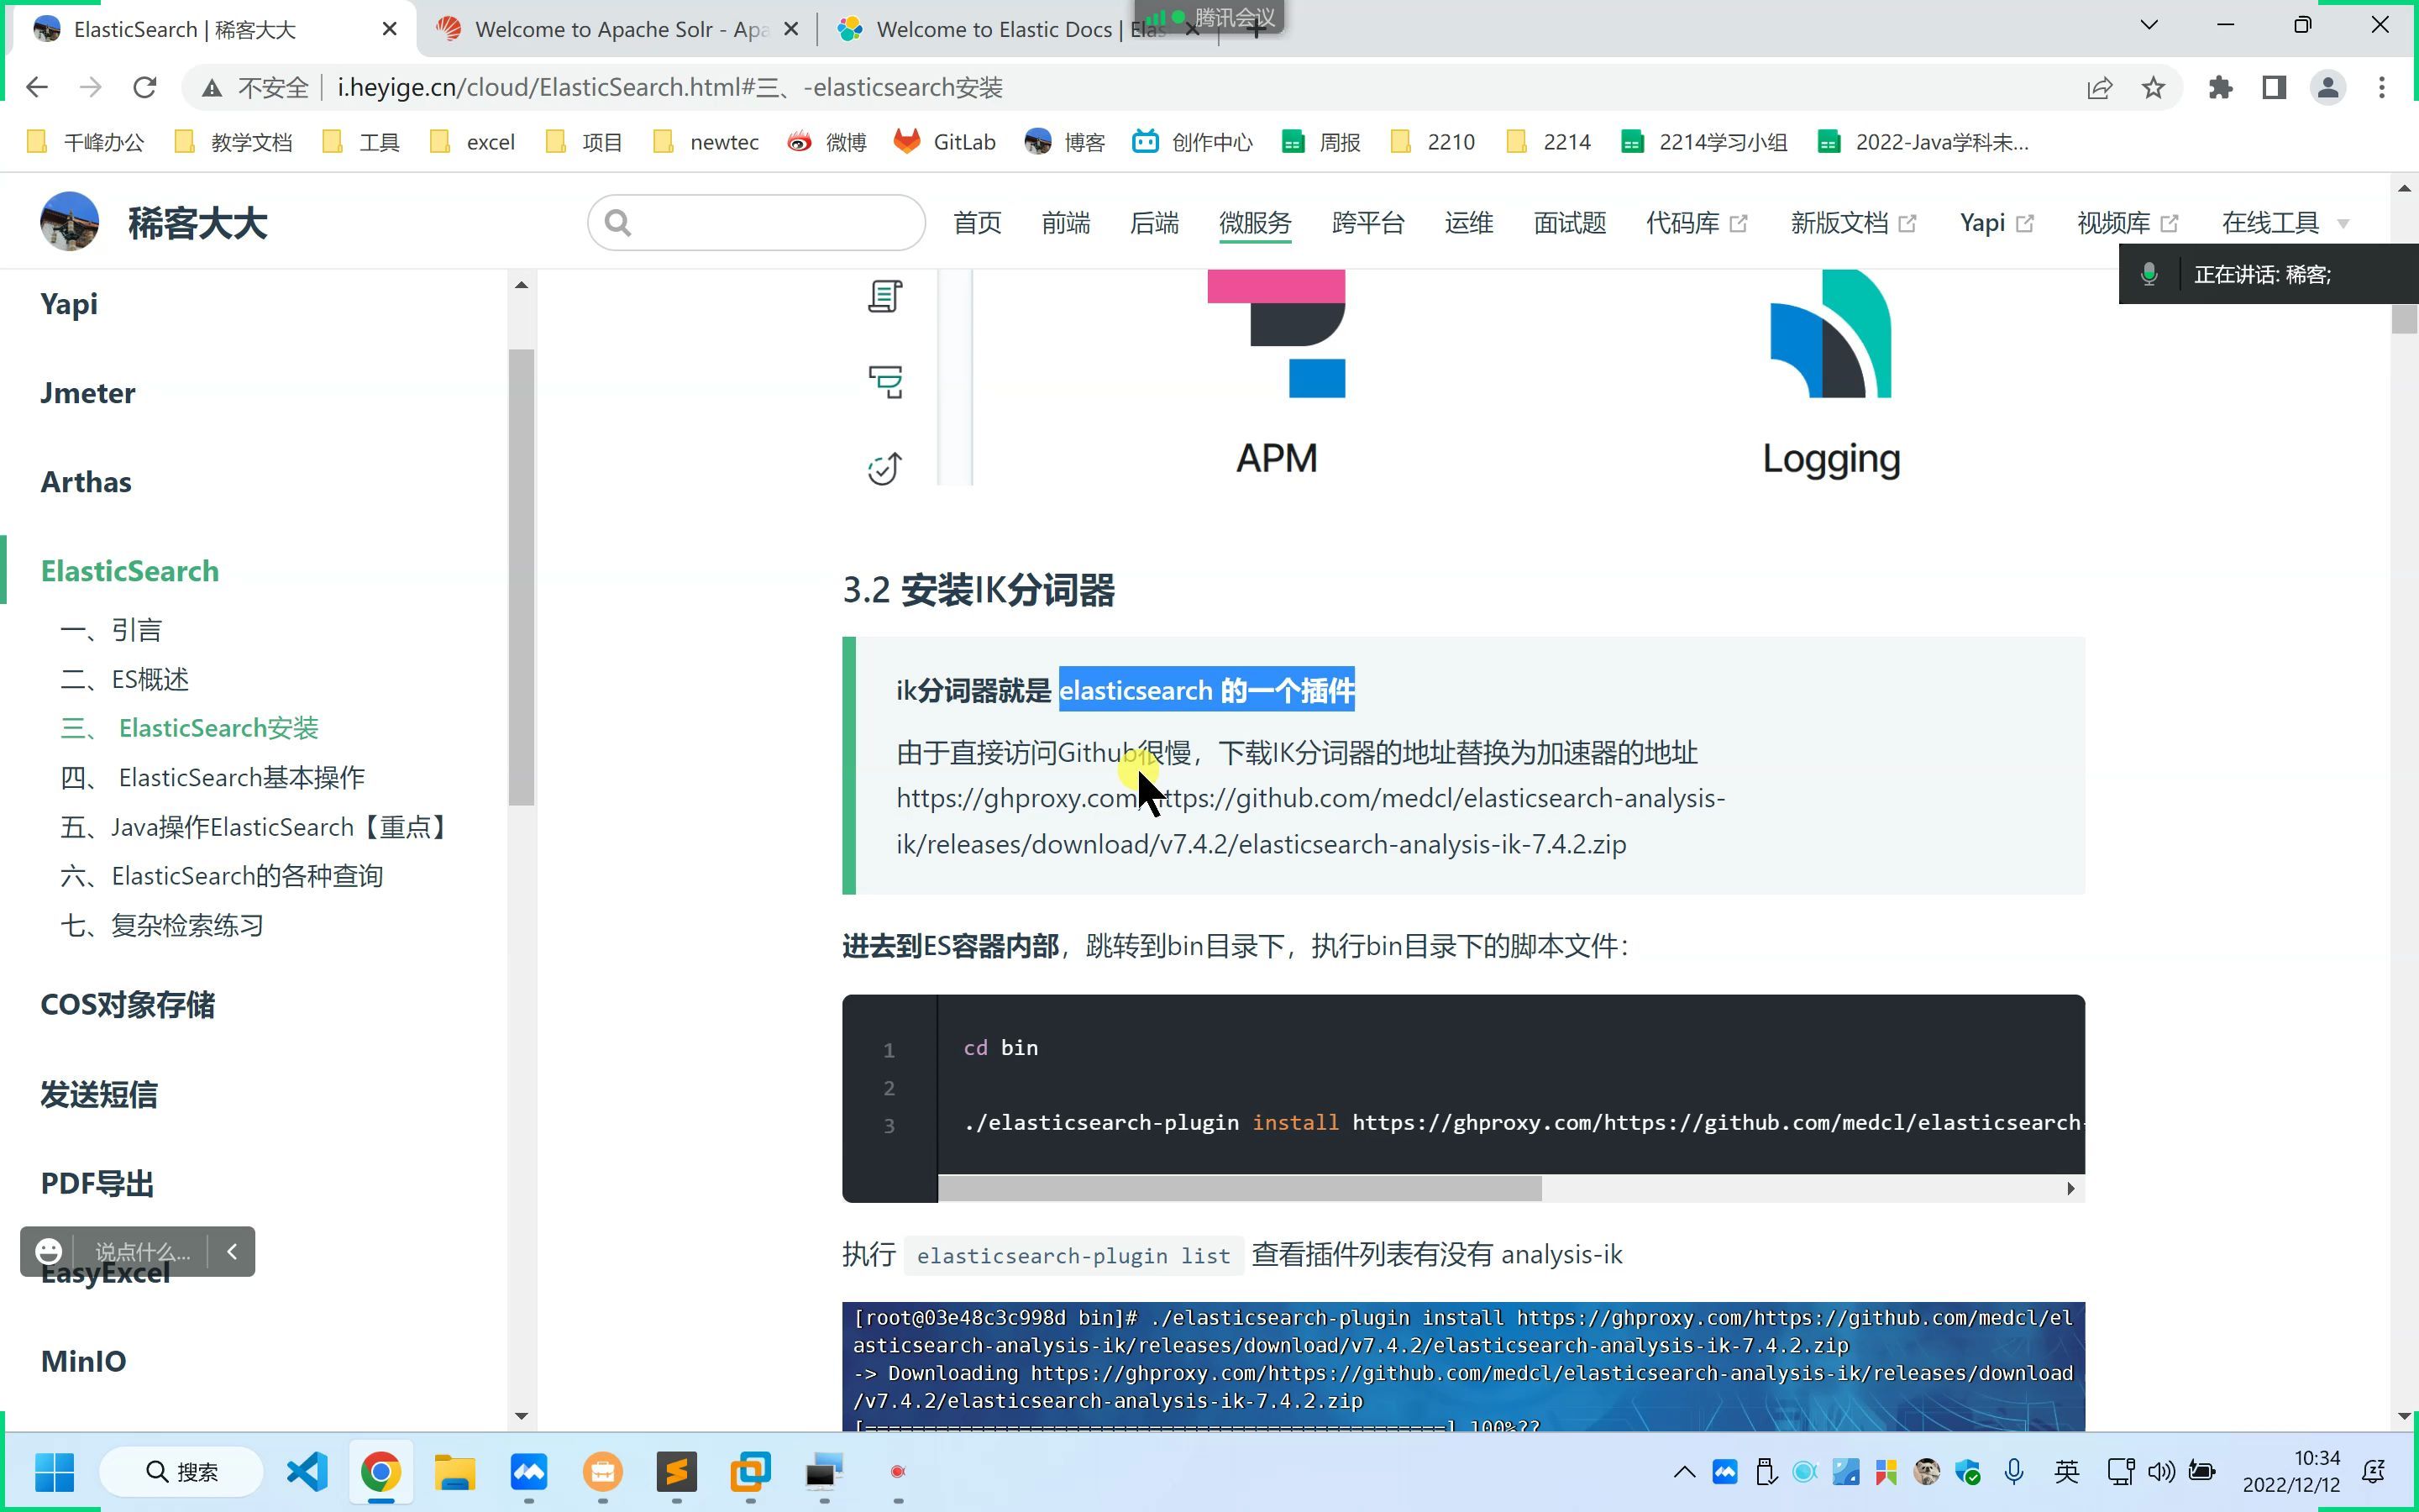
Task: Open the 微博 bookmark
Action: 826,142
